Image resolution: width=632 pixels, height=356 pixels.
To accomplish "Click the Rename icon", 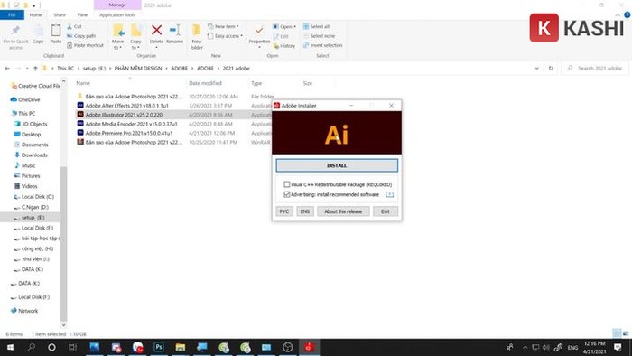I will pyautogui.click(x=174, y=30).
